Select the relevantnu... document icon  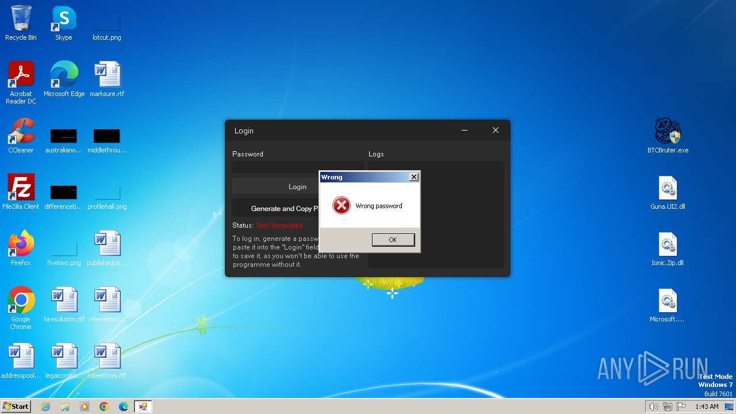click(107, 305)
